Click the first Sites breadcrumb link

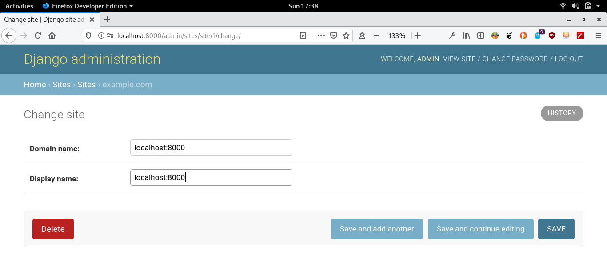(x=62, y=85)
